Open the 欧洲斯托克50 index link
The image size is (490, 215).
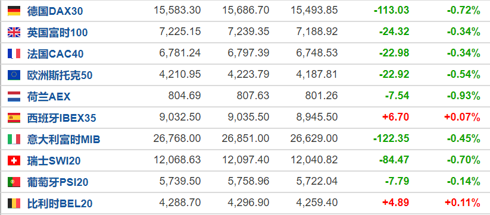tap(60, 75)
